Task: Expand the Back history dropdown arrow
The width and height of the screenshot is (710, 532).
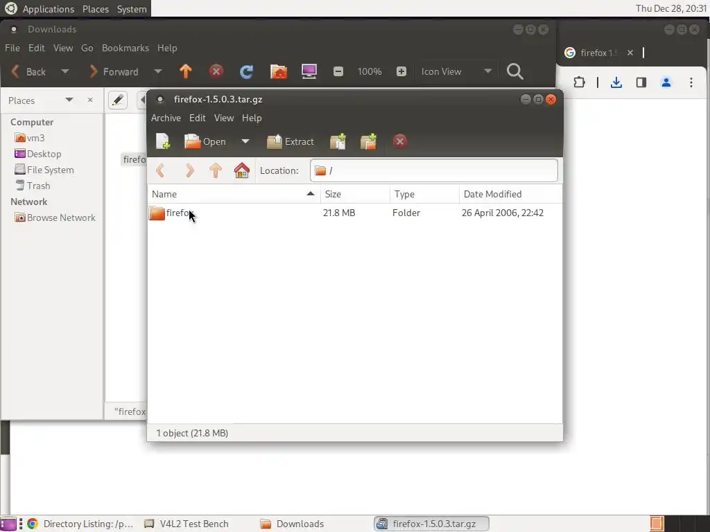Action: tap(64, 71)
